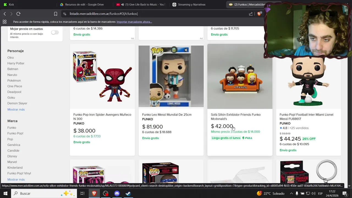Click the share icon in the address bar
The height and width of the screenshot is (198, 352).
coord(251,14)
